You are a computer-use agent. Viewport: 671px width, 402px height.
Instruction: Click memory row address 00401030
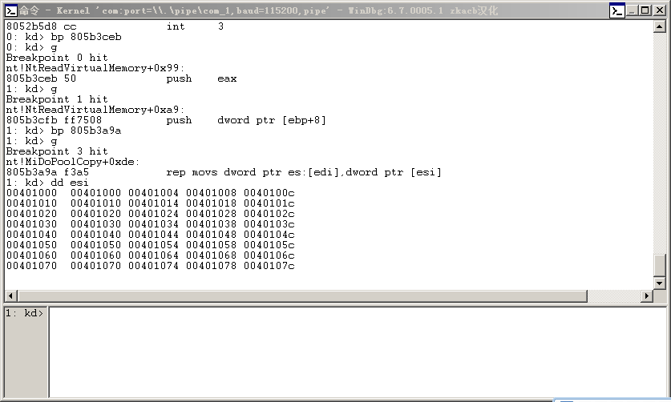click(x=32, y=224)
